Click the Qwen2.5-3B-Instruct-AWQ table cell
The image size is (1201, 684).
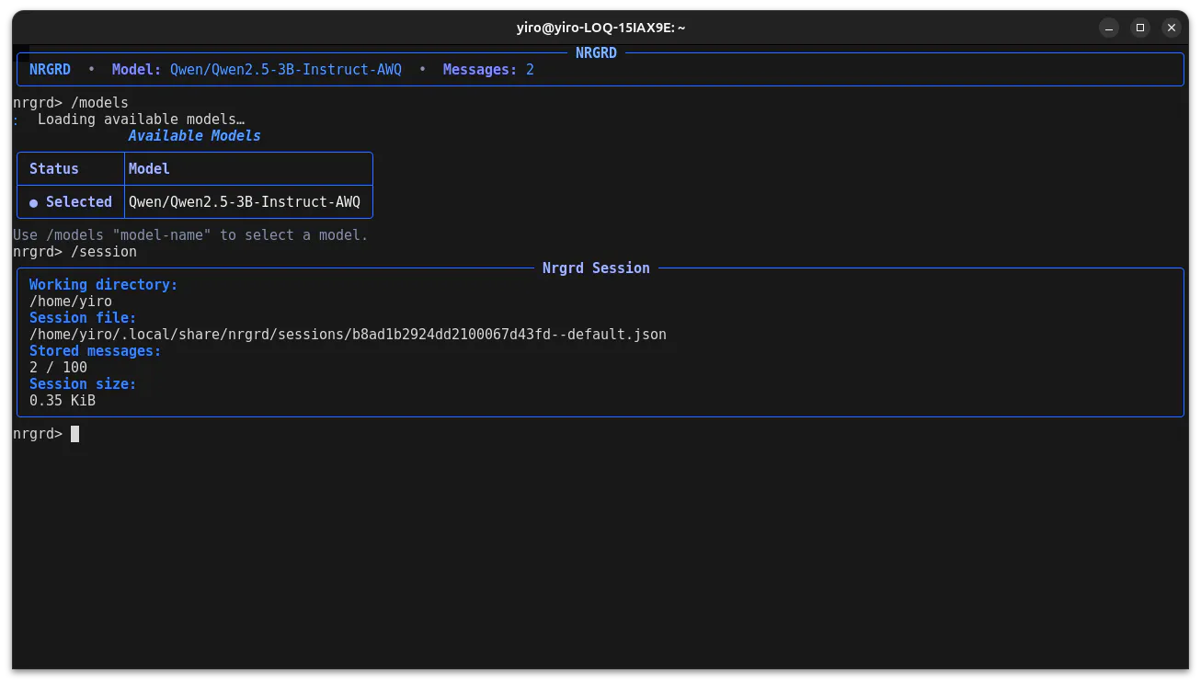pyautogui.click(x=245, y=202)
